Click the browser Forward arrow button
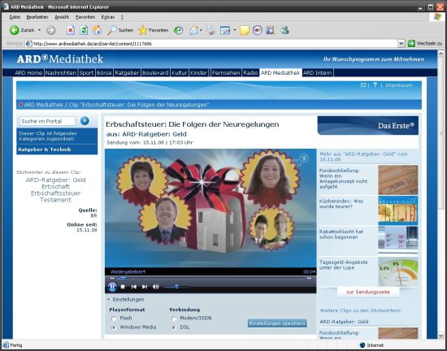The width and height of the screenshot is (447, 351). 51,30
